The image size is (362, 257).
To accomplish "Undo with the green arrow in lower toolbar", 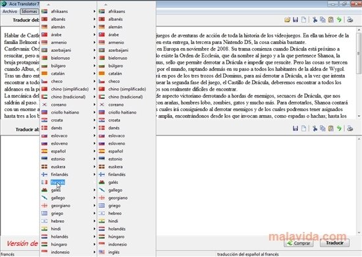I will click(339, 128).
